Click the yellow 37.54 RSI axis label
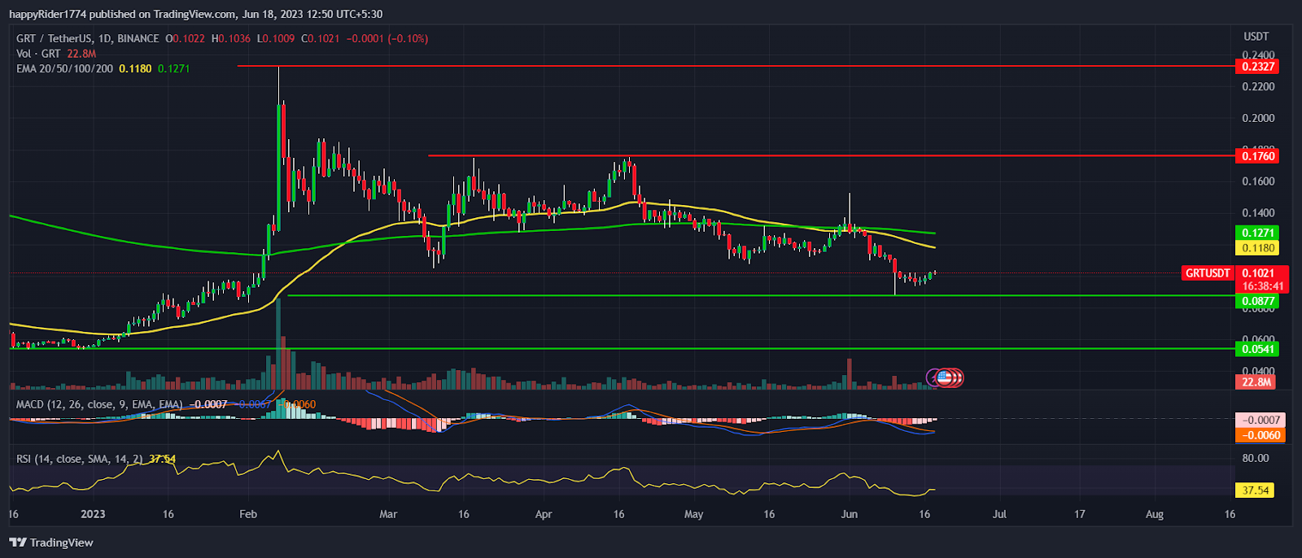Viewport: 1302px width, 558px height. point(1256,490)
